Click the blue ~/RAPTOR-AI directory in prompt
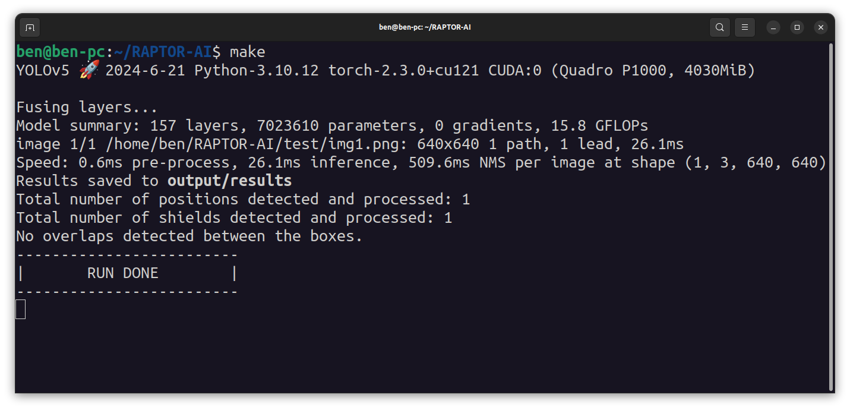The width and height of the screenshot is (850, 410). pos(163,52)
